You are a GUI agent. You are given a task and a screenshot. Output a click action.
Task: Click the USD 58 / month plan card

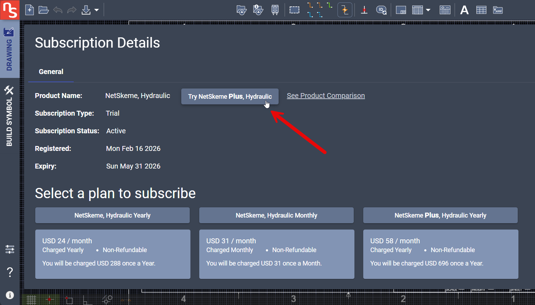pos(441,254)
